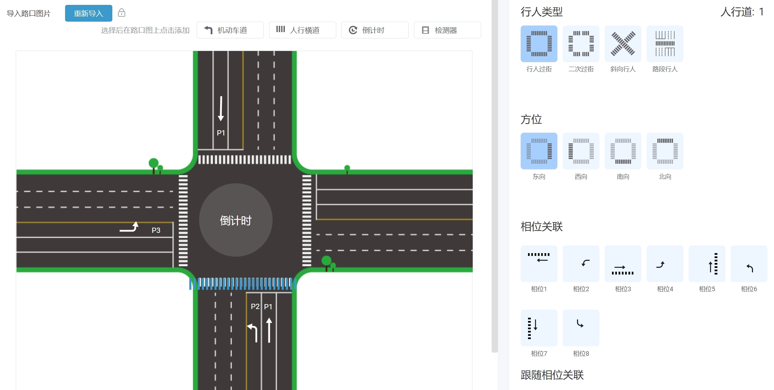Click the 倒计时 circle in the intersection

point(235,220)
